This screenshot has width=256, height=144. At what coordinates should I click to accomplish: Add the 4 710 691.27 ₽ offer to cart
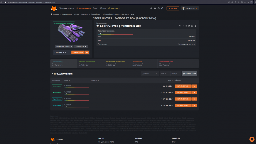pos(194,105)
